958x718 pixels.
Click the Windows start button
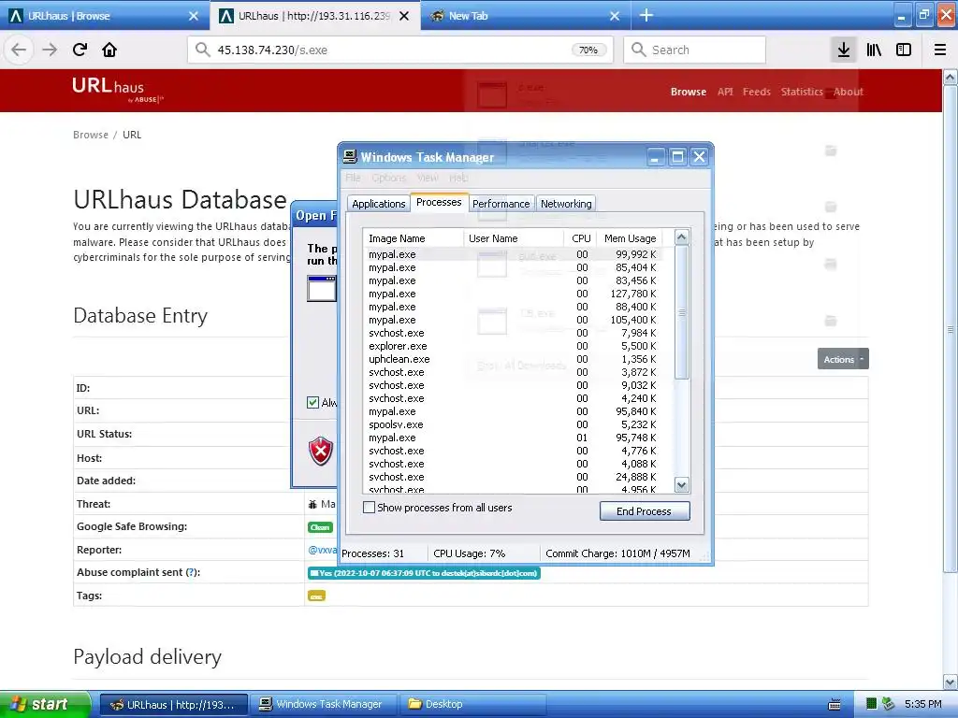point(45,704)
